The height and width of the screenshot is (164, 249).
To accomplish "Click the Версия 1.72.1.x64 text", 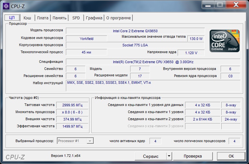I will [x=66, y=156].
